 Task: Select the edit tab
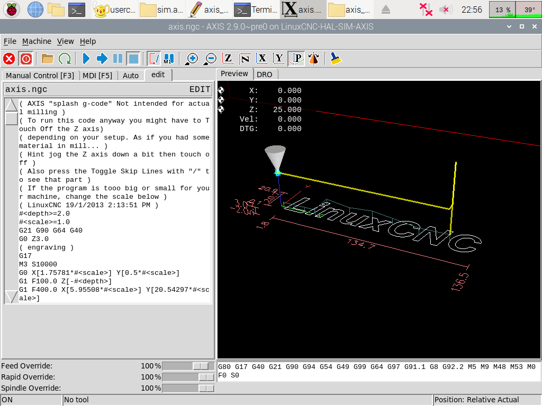(158, 75)
